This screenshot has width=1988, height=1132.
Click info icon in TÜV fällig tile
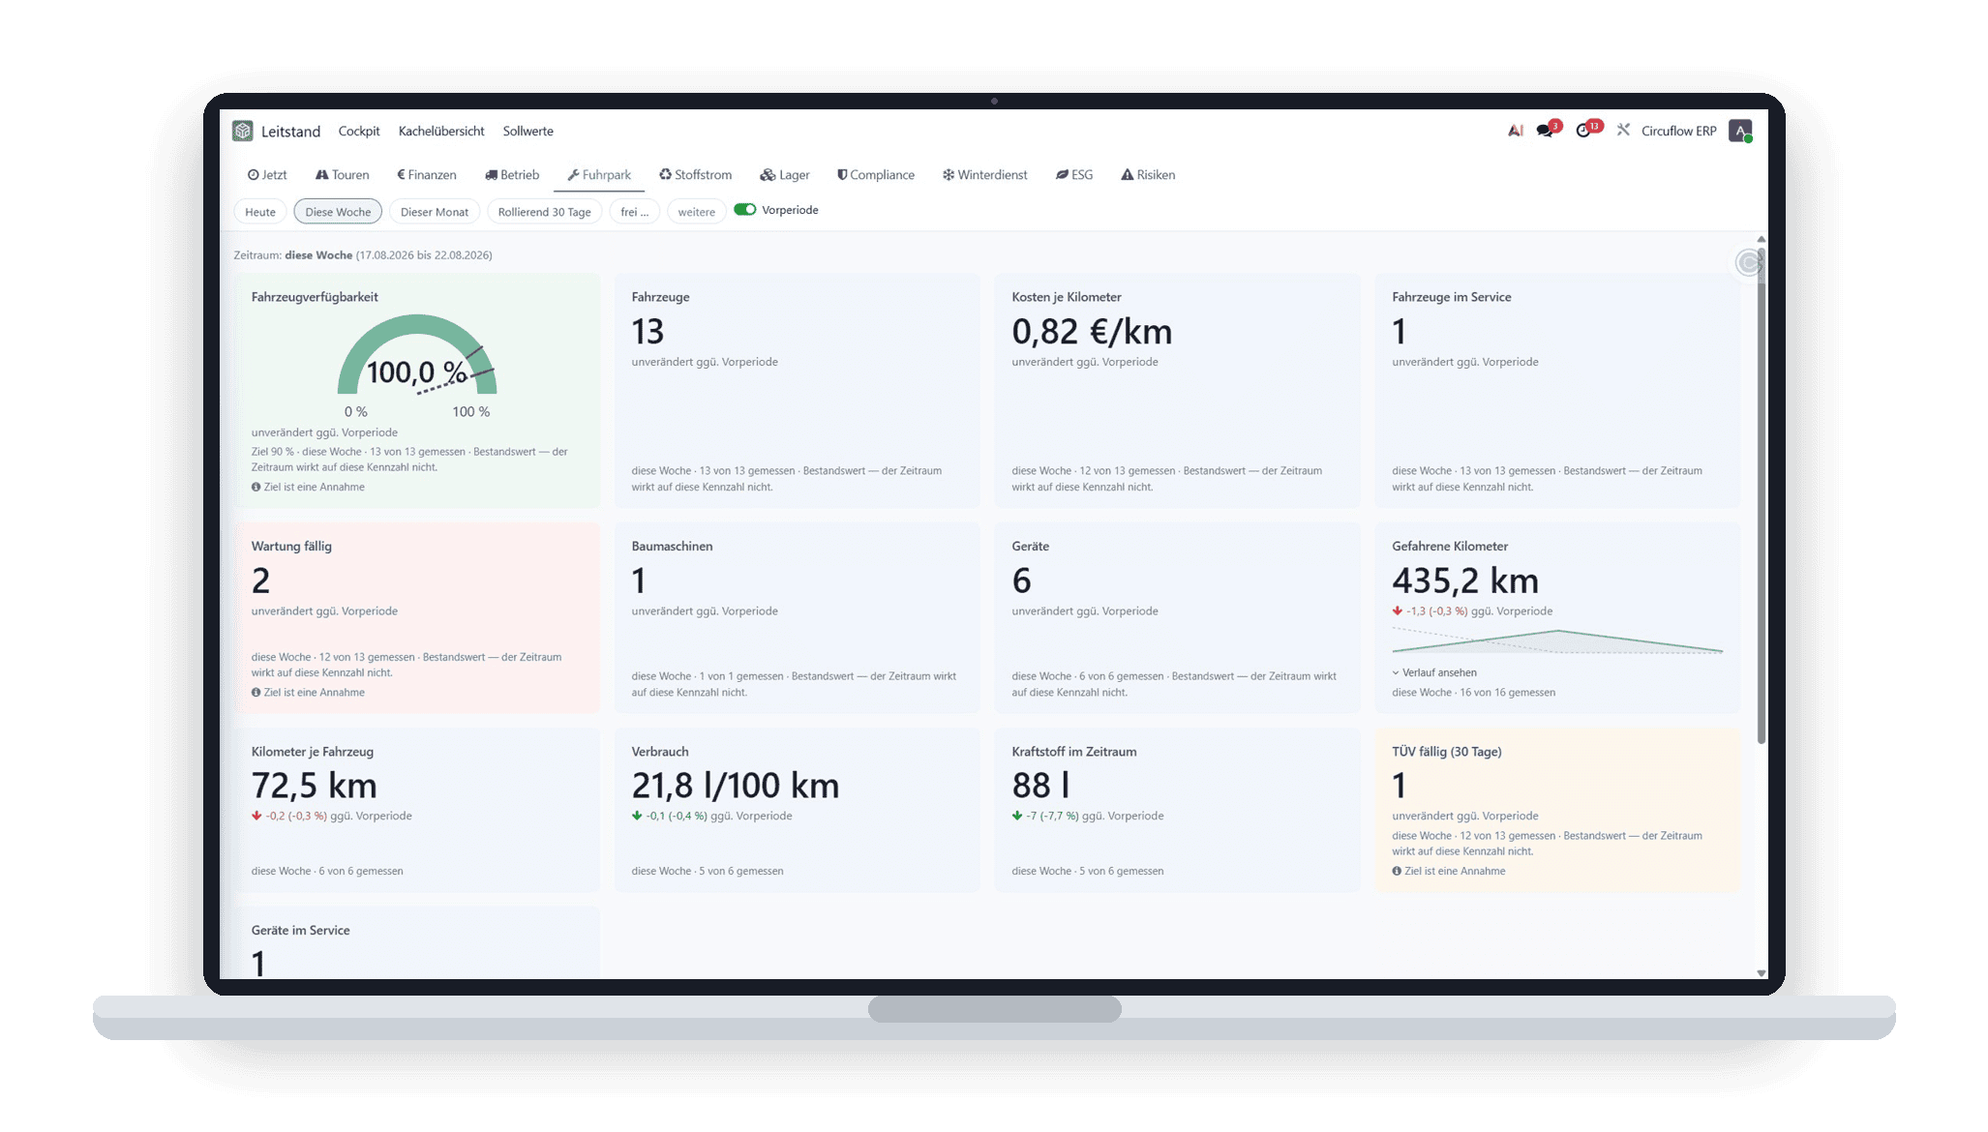[x=1397, y=871]
